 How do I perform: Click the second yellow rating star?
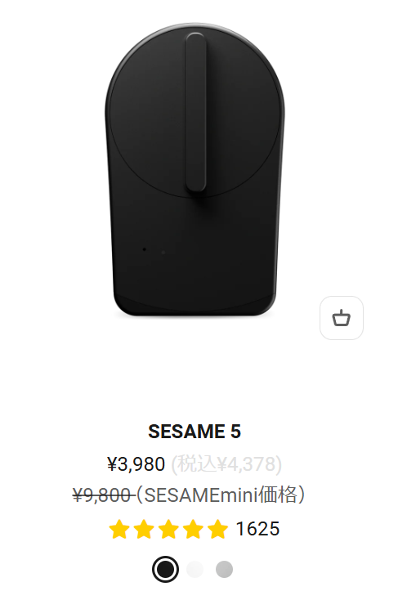point(144,529)
